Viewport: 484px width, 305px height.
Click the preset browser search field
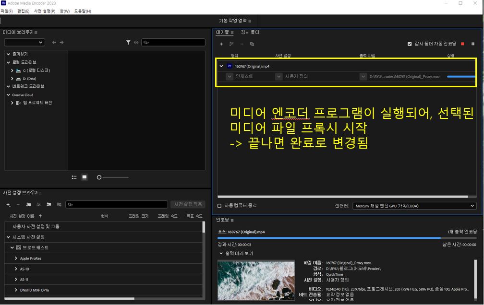[x=117, y=204]
